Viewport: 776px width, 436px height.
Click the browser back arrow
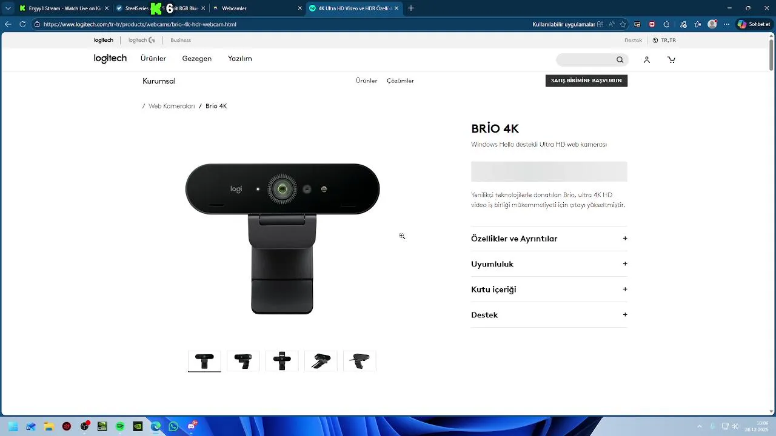[x=8, y=24]
